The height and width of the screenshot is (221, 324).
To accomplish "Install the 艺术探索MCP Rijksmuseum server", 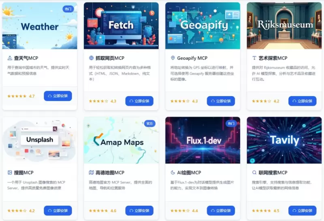I will [303, 101].
